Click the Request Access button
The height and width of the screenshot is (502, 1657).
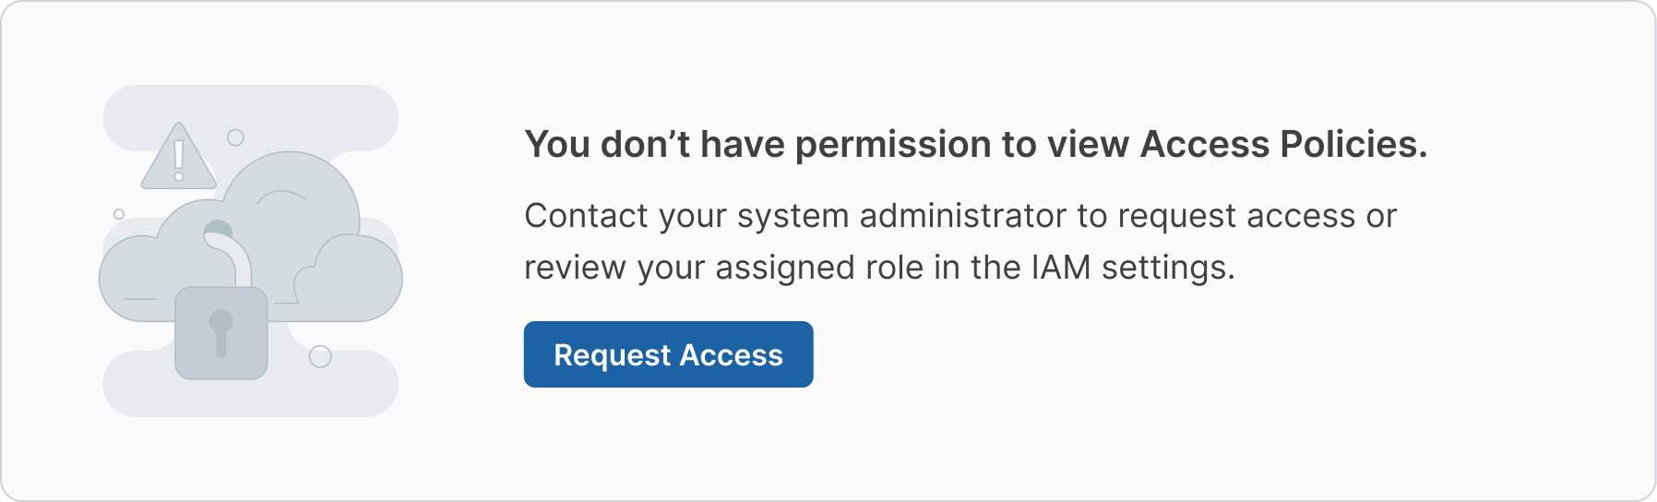pyautogui.click(x=668, y=354)
